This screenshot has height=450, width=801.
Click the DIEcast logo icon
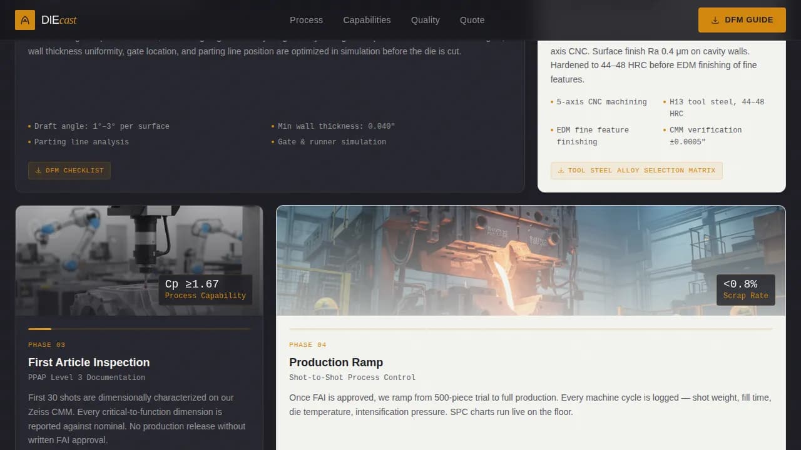coord(24,19)
